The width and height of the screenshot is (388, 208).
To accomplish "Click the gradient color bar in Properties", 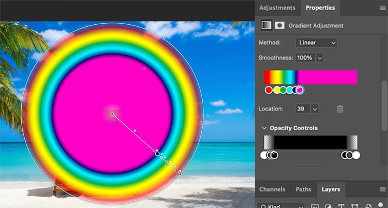I will coord(310,77).
